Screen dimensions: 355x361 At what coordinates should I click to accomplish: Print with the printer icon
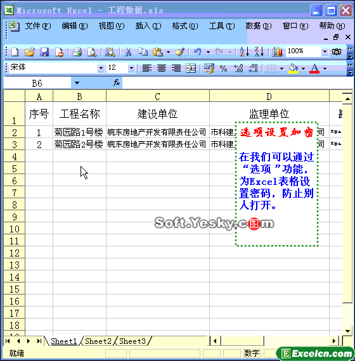pos(77,52)
